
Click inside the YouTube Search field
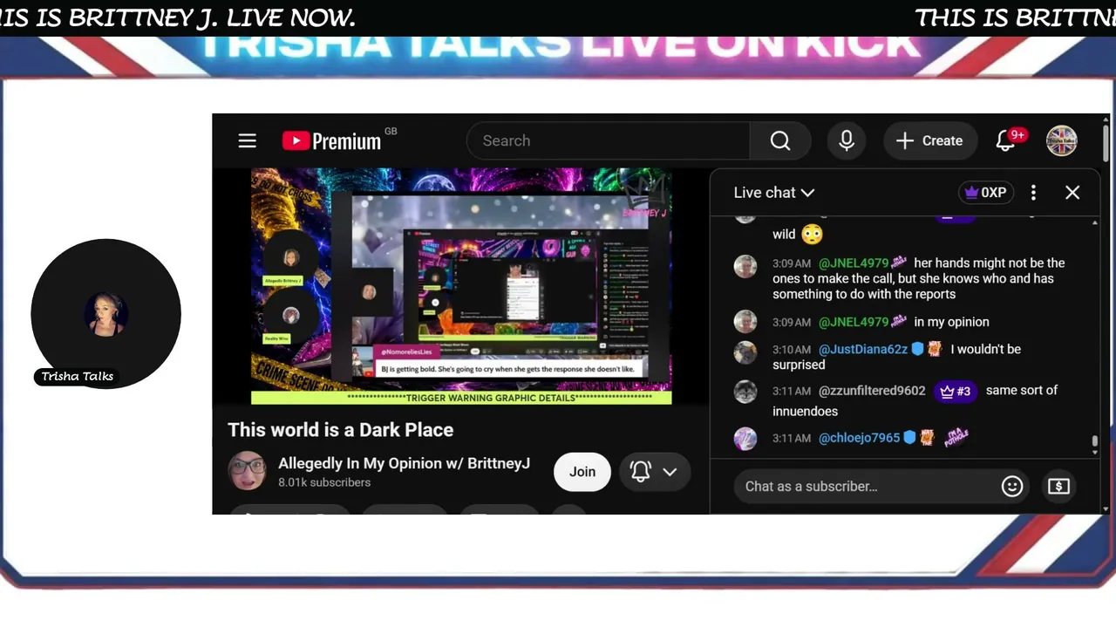coord(609,140)
